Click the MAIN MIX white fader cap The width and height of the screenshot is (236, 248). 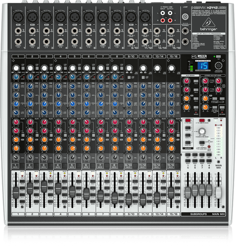point(218,193)
